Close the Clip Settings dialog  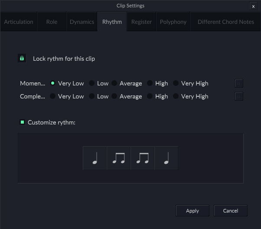253,6
